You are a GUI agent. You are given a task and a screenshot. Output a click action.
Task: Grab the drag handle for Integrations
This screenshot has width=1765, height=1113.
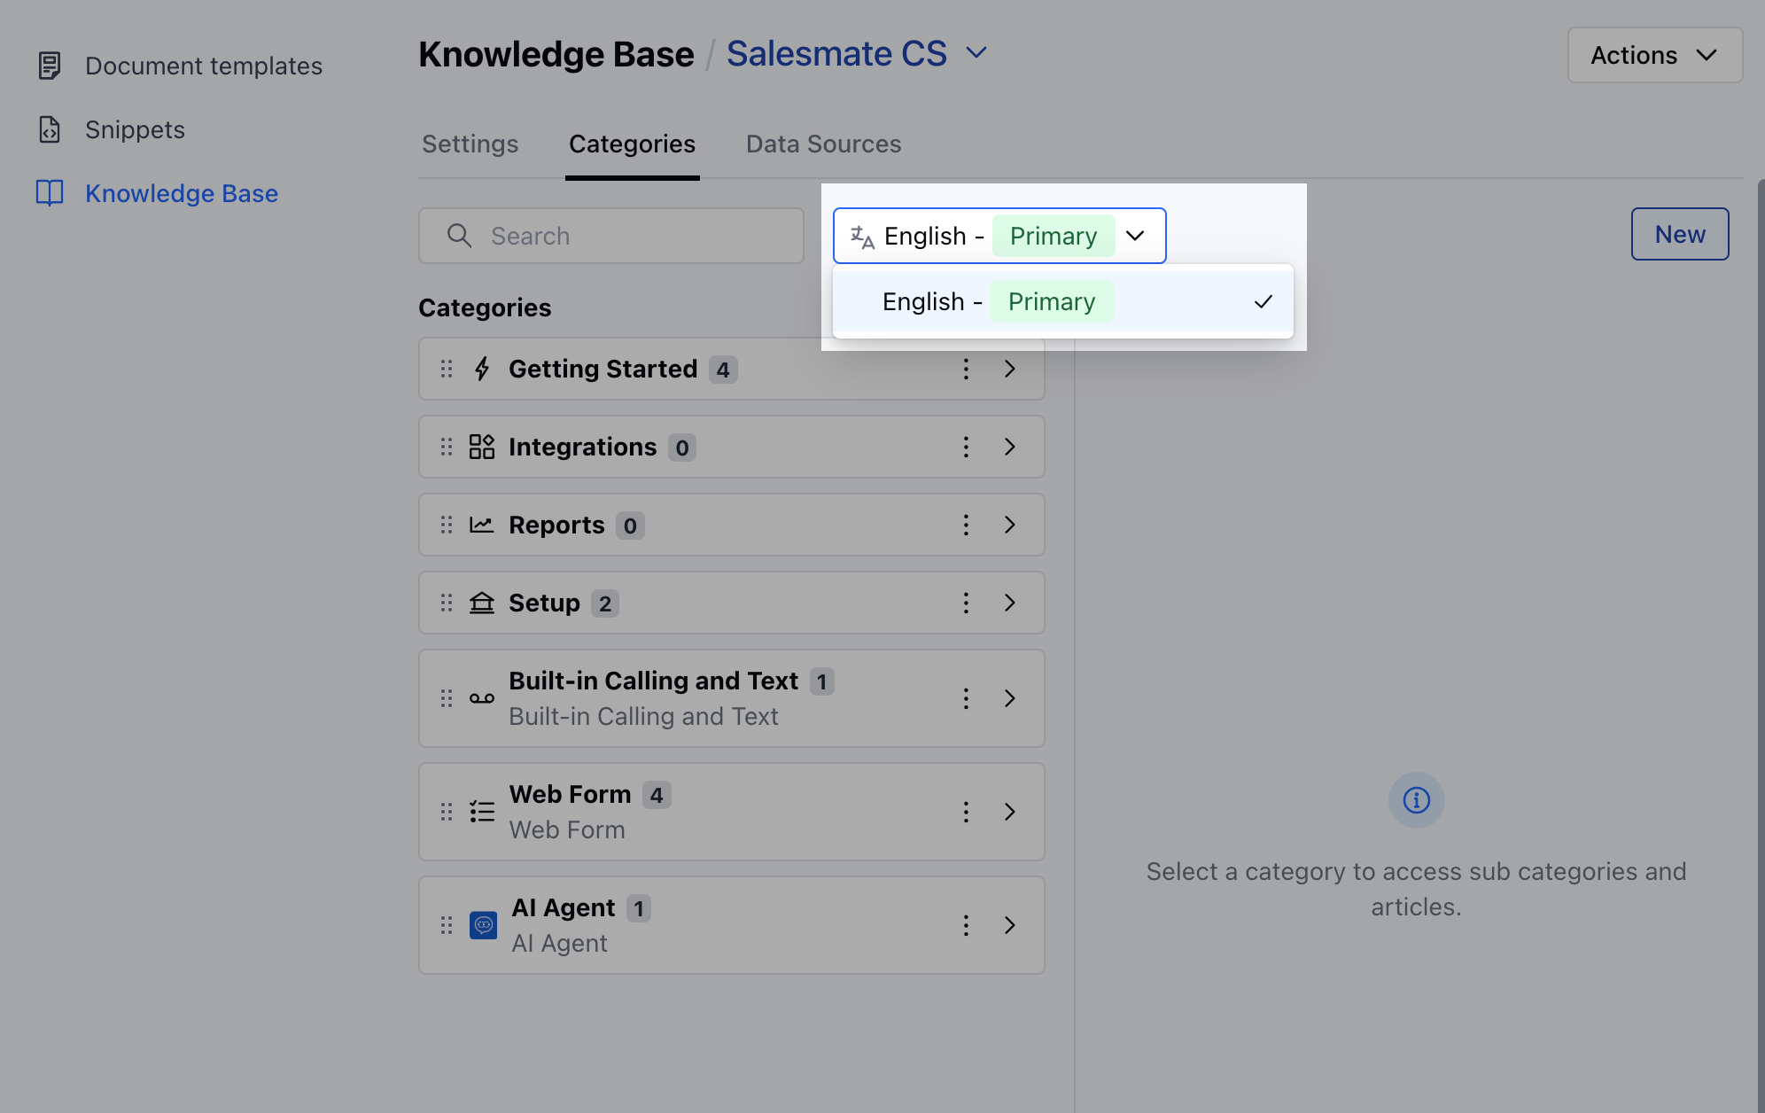point(447,447)
